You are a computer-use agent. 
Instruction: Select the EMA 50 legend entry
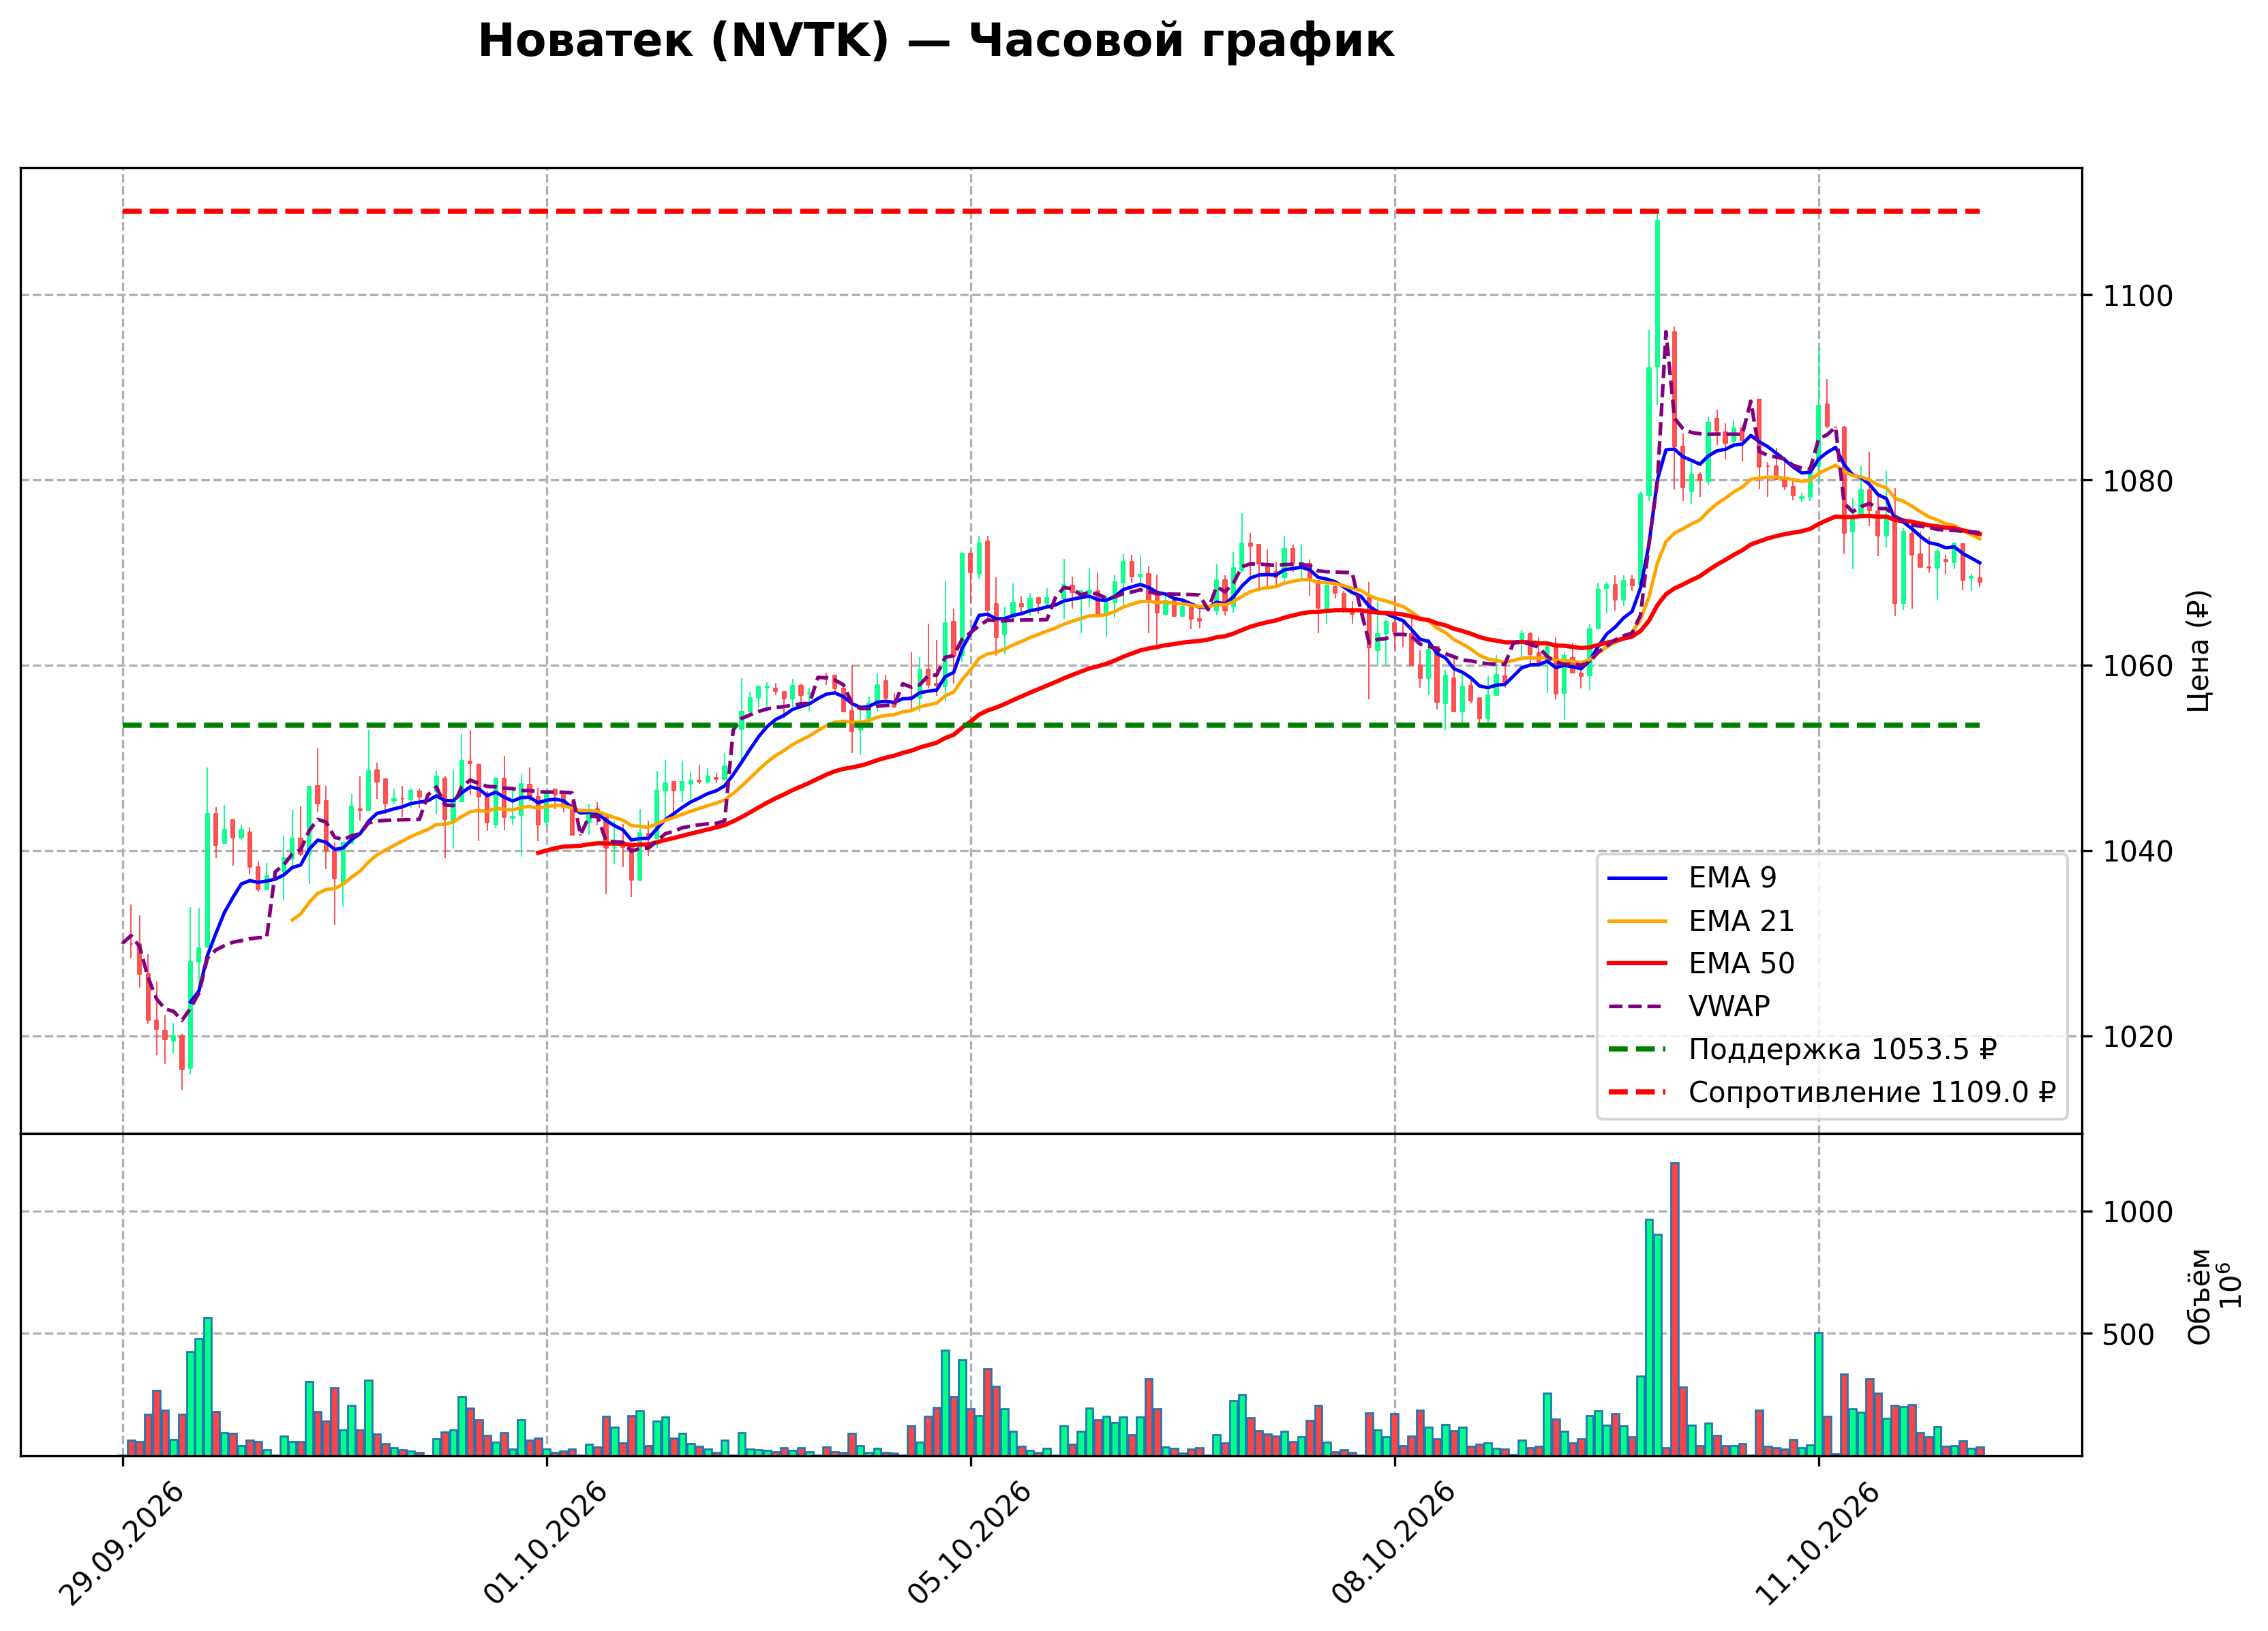[1701, 964]
